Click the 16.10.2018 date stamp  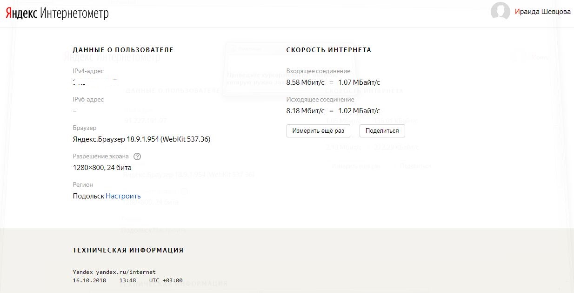89,280
